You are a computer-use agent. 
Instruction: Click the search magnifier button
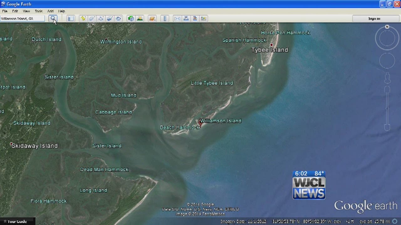(x=53, y=18)
